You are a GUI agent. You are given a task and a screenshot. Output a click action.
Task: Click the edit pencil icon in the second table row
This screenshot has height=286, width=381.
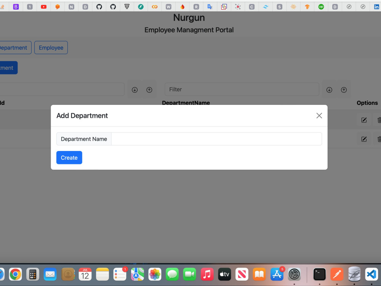pyautogui.click(x=364, y=139)
